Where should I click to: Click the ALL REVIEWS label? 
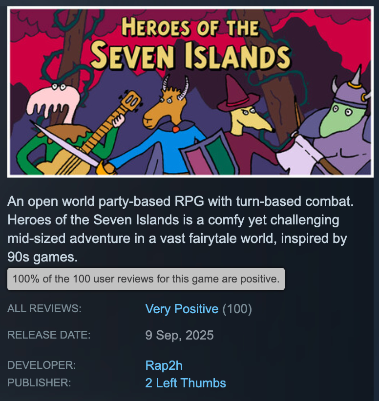[44, 308]
